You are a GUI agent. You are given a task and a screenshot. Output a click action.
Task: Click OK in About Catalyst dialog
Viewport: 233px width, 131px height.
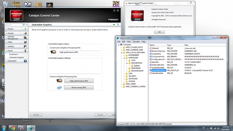159,32
